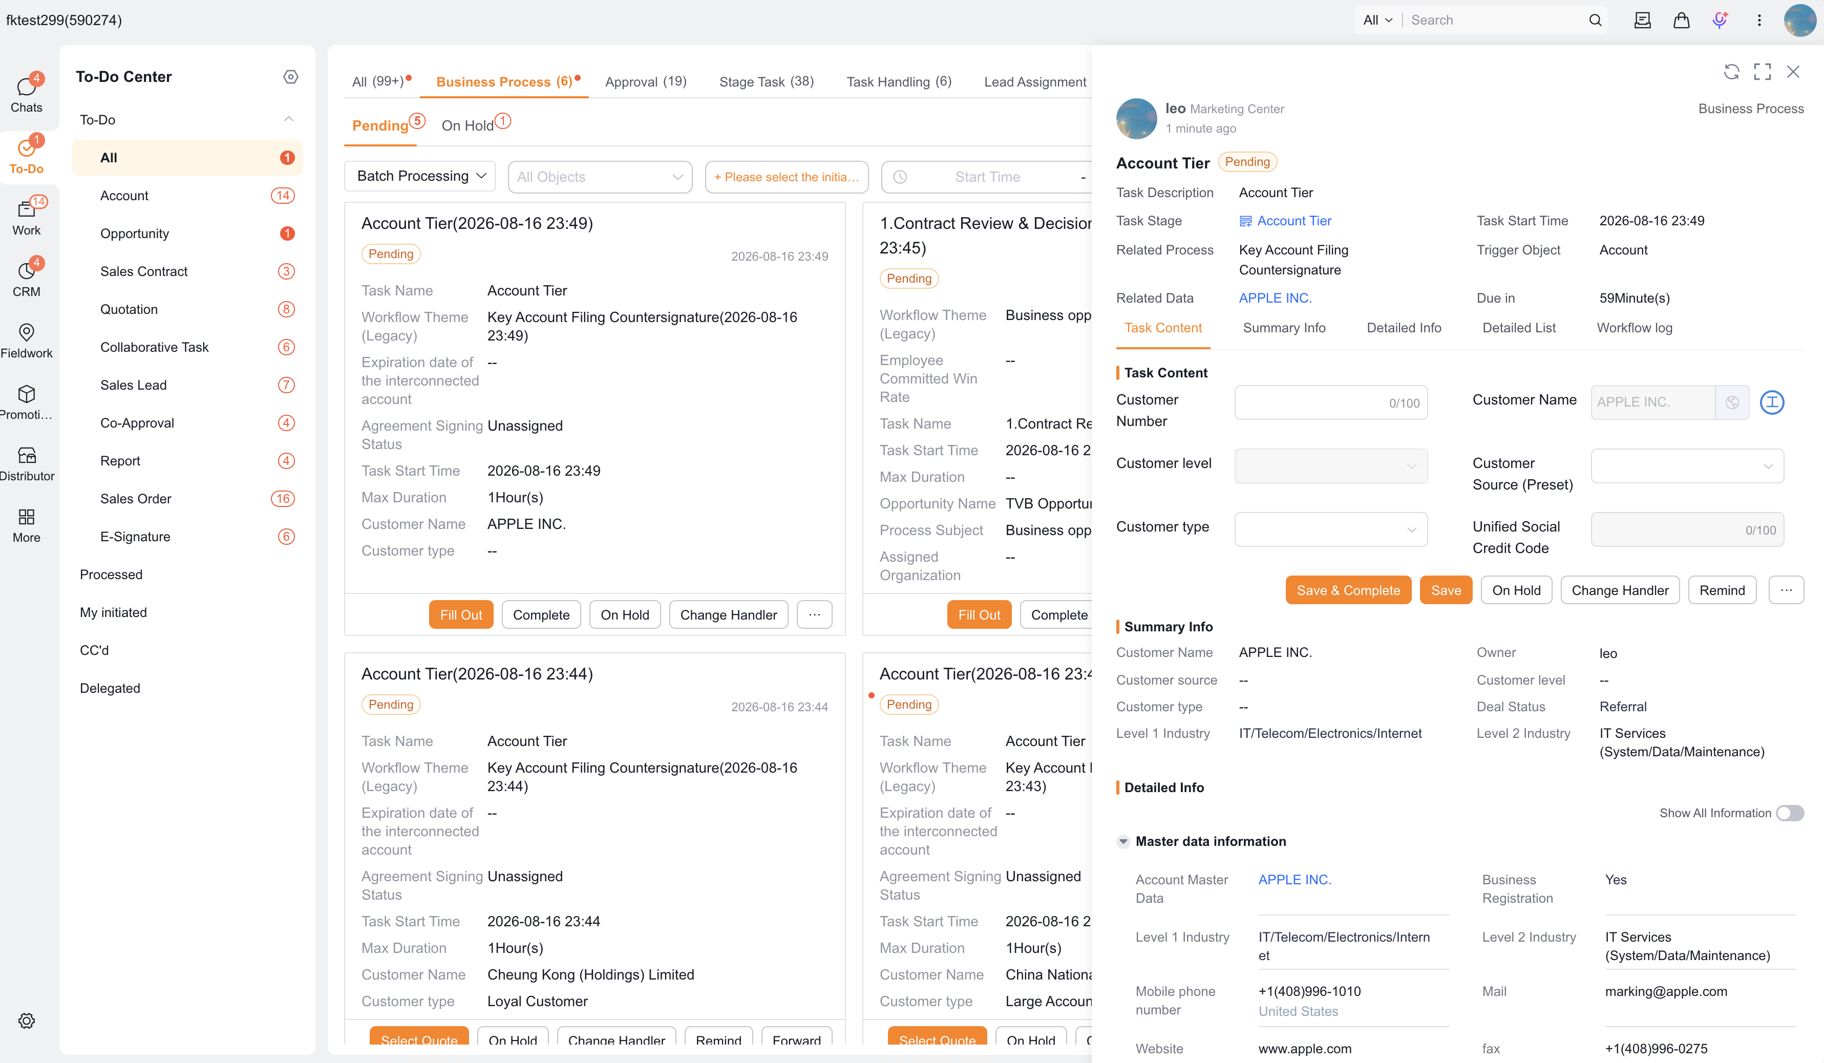Open the search scope All dropdown

(x=1377, y=20)
